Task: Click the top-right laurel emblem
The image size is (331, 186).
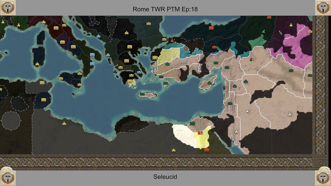Action: (323, 8)
